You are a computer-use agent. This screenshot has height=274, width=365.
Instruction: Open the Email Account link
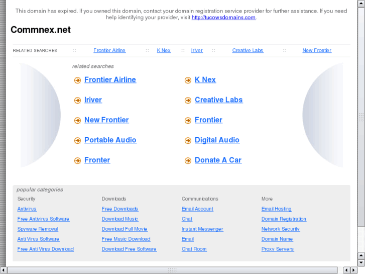[x=197, y=209]
